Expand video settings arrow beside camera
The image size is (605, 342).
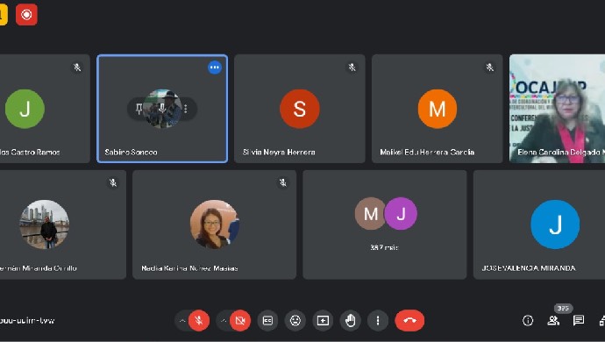(223, 320)
